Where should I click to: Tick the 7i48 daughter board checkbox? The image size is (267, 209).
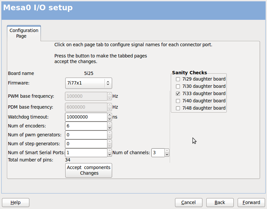[178, 108]
